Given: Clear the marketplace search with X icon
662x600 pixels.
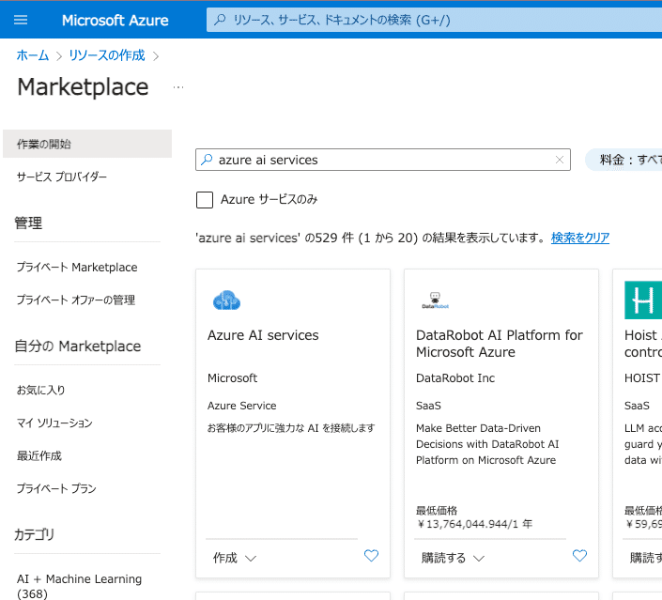Looking at the screenshot, I should pos(560,160).
